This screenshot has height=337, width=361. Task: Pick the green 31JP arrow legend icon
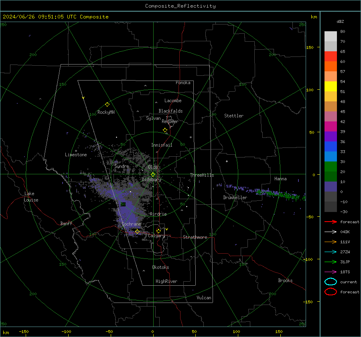tap(331, 262)
